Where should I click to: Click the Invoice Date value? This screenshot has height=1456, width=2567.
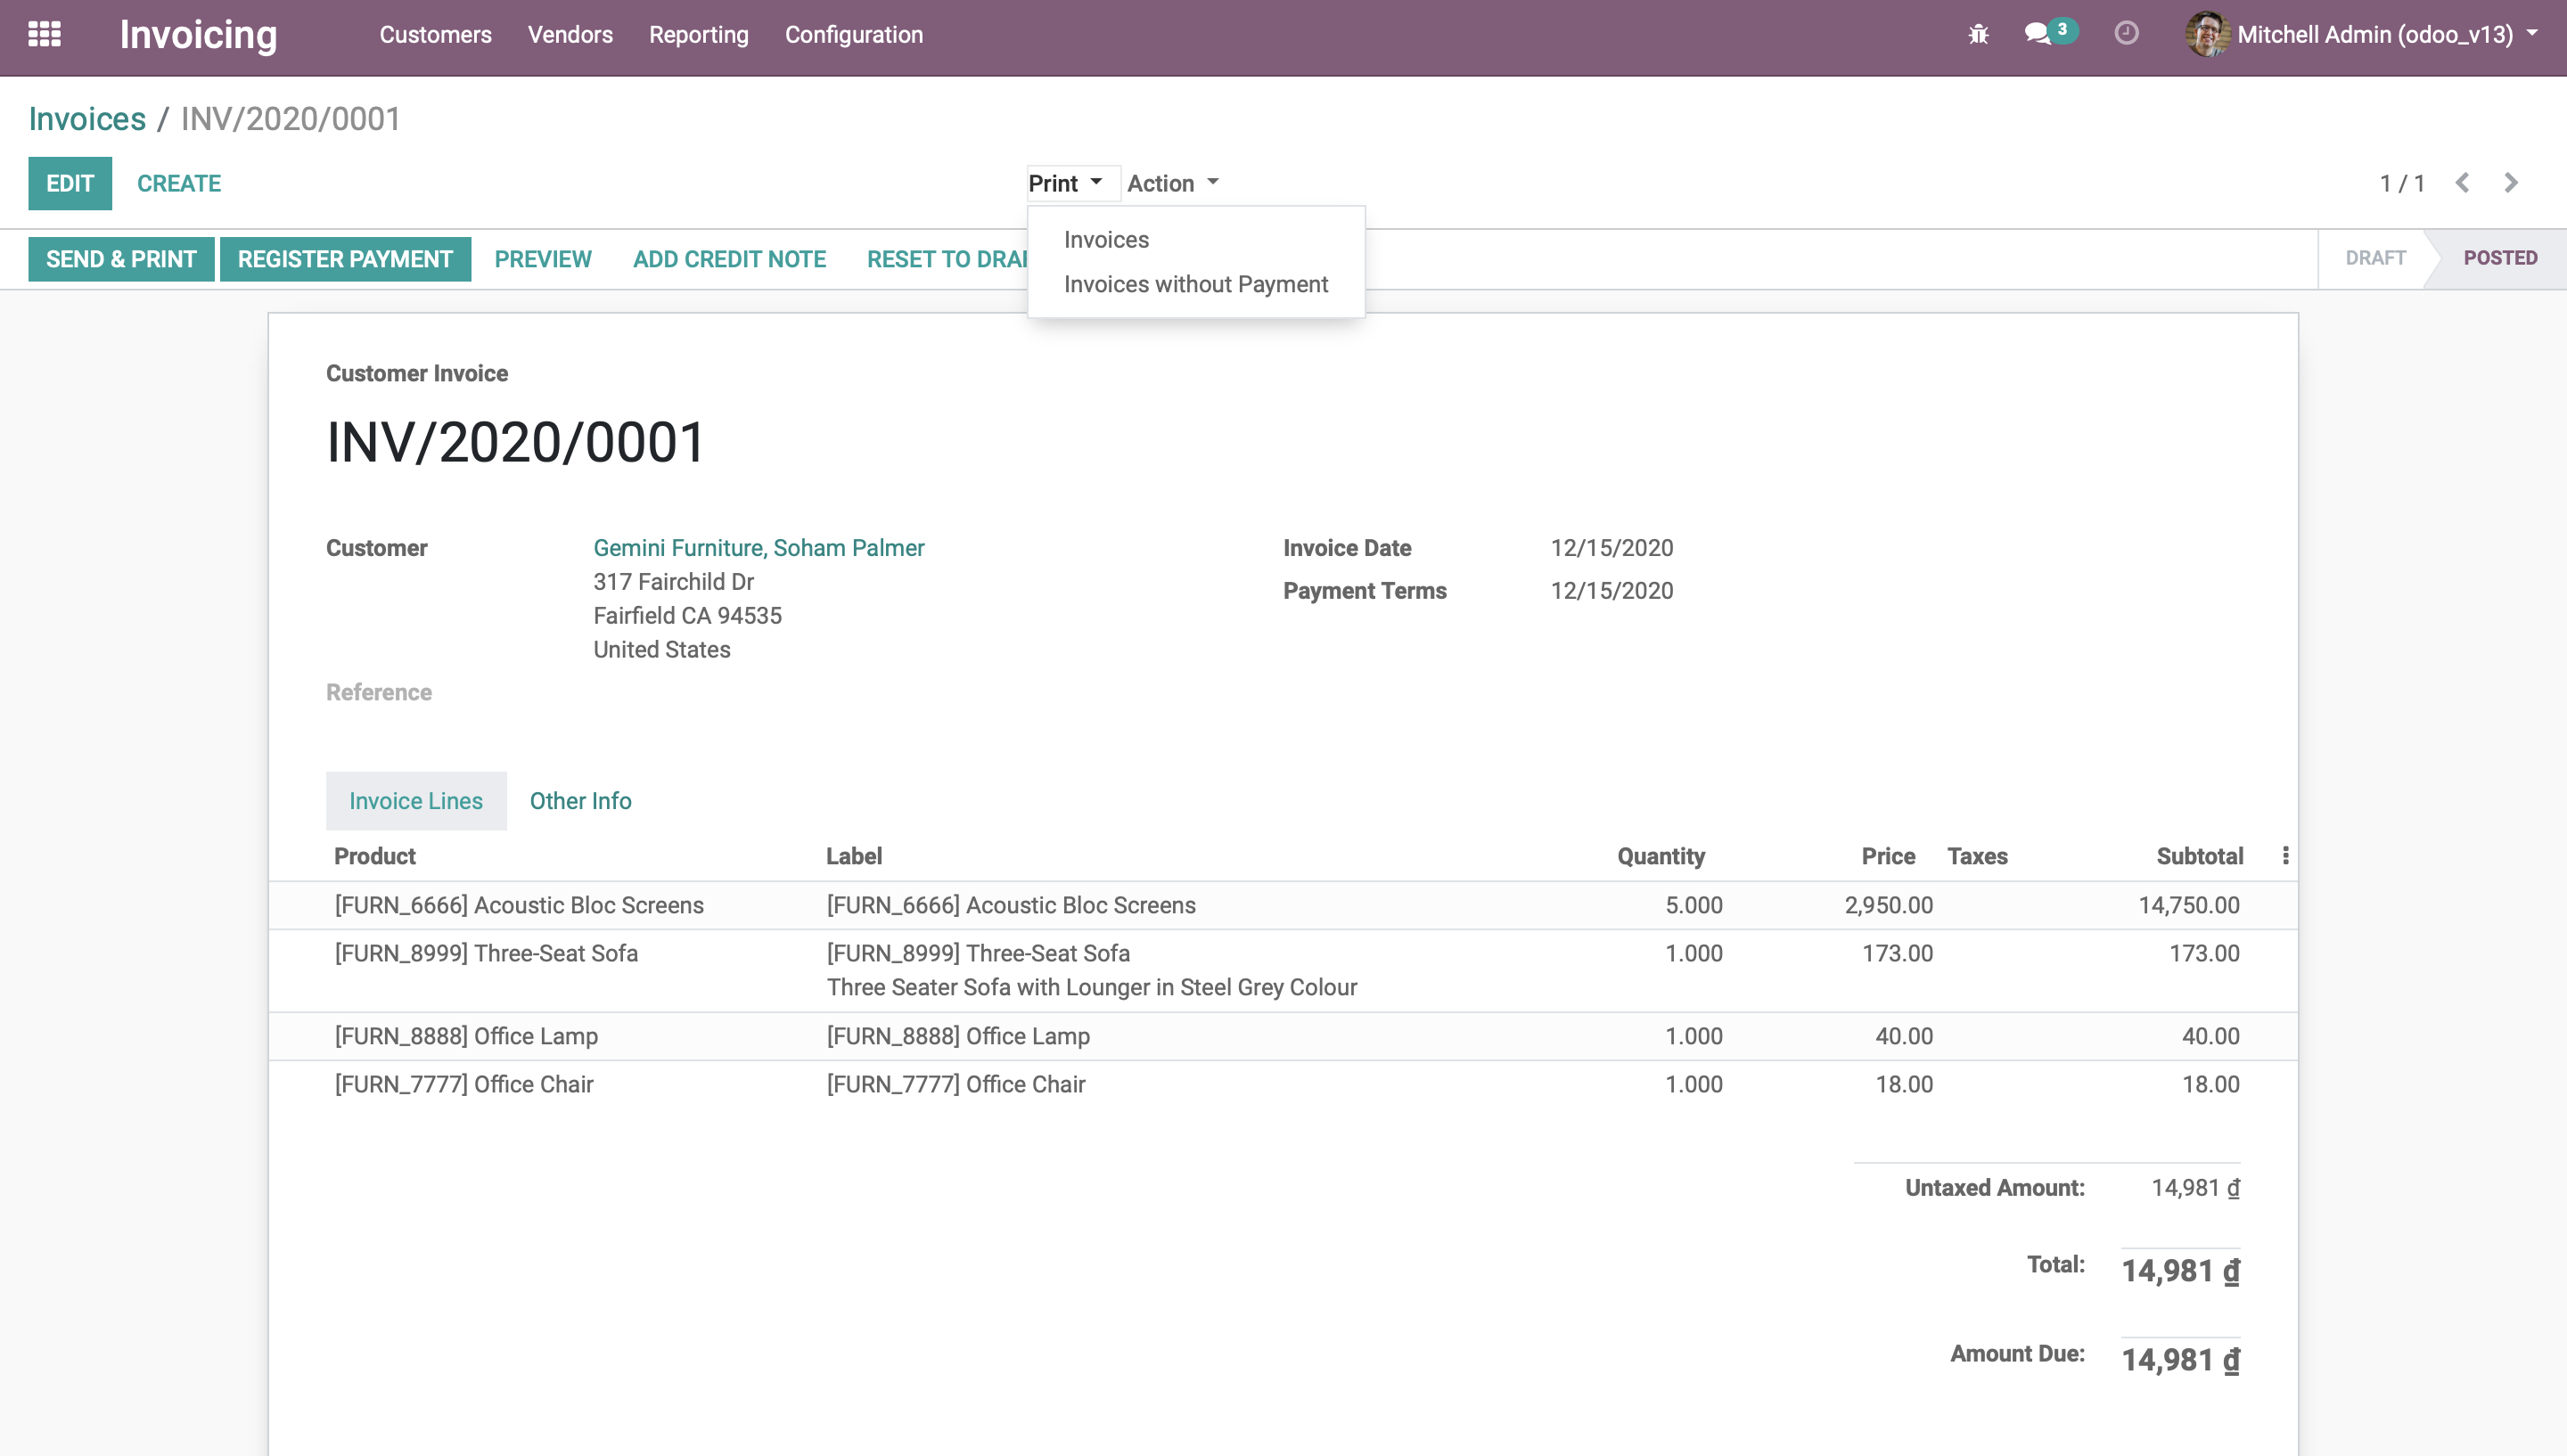(x=1611, y=548)
